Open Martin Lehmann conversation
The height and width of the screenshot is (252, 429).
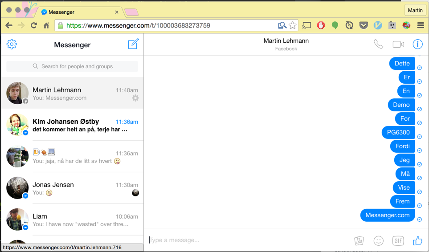click(x=72, y=93)
